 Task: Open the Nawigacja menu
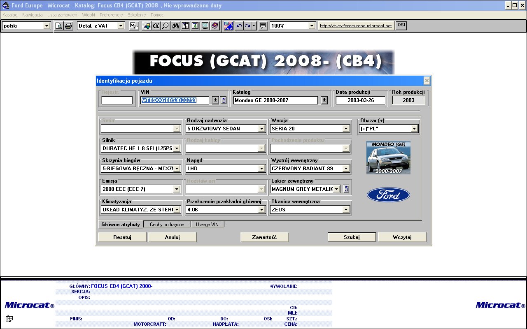(x=33, y=15)
